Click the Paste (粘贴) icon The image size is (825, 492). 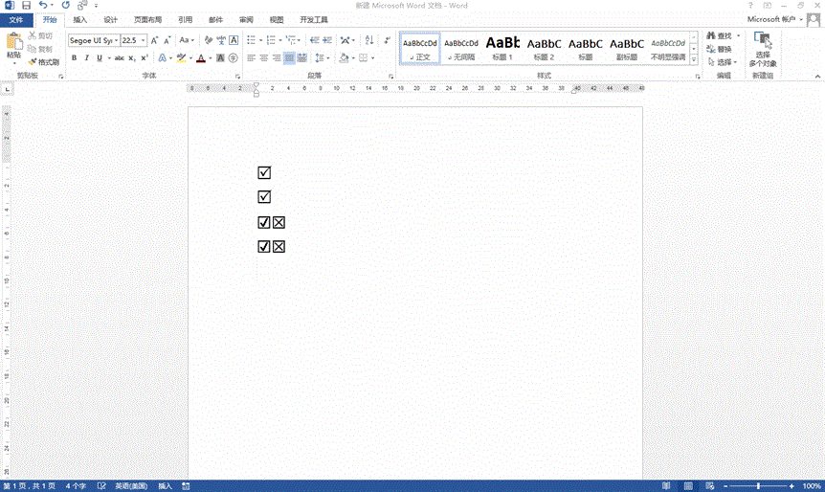click(x=13, y=44)
